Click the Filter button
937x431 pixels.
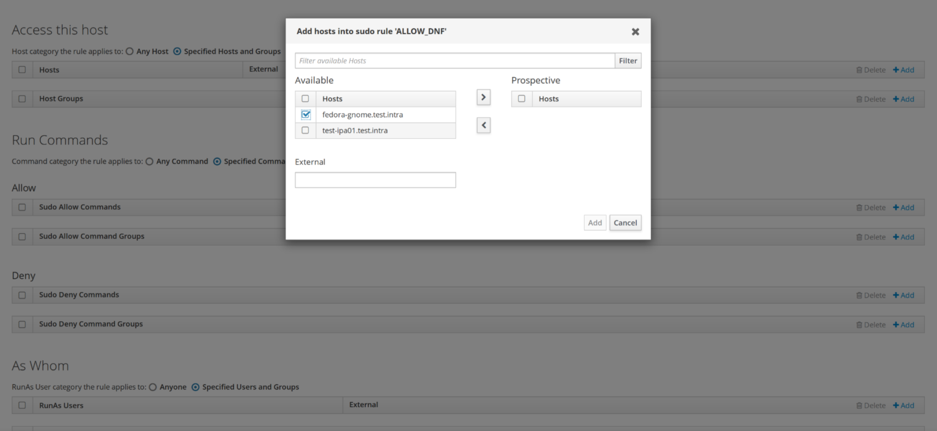[x=628, y=61]
